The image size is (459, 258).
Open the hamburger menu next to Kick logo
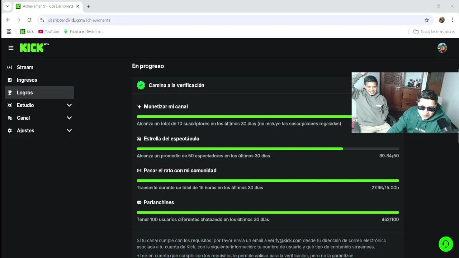point(11,48)
